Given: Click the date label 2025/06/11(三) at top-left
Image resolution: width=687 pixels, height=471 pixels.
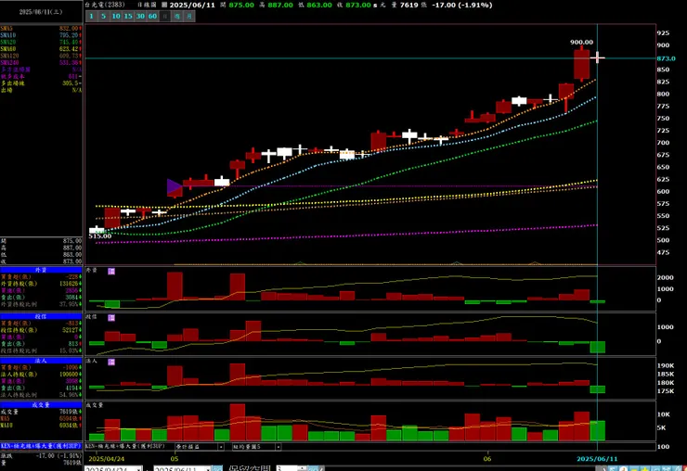Looking at the screenshot, I should coord(41,12).
